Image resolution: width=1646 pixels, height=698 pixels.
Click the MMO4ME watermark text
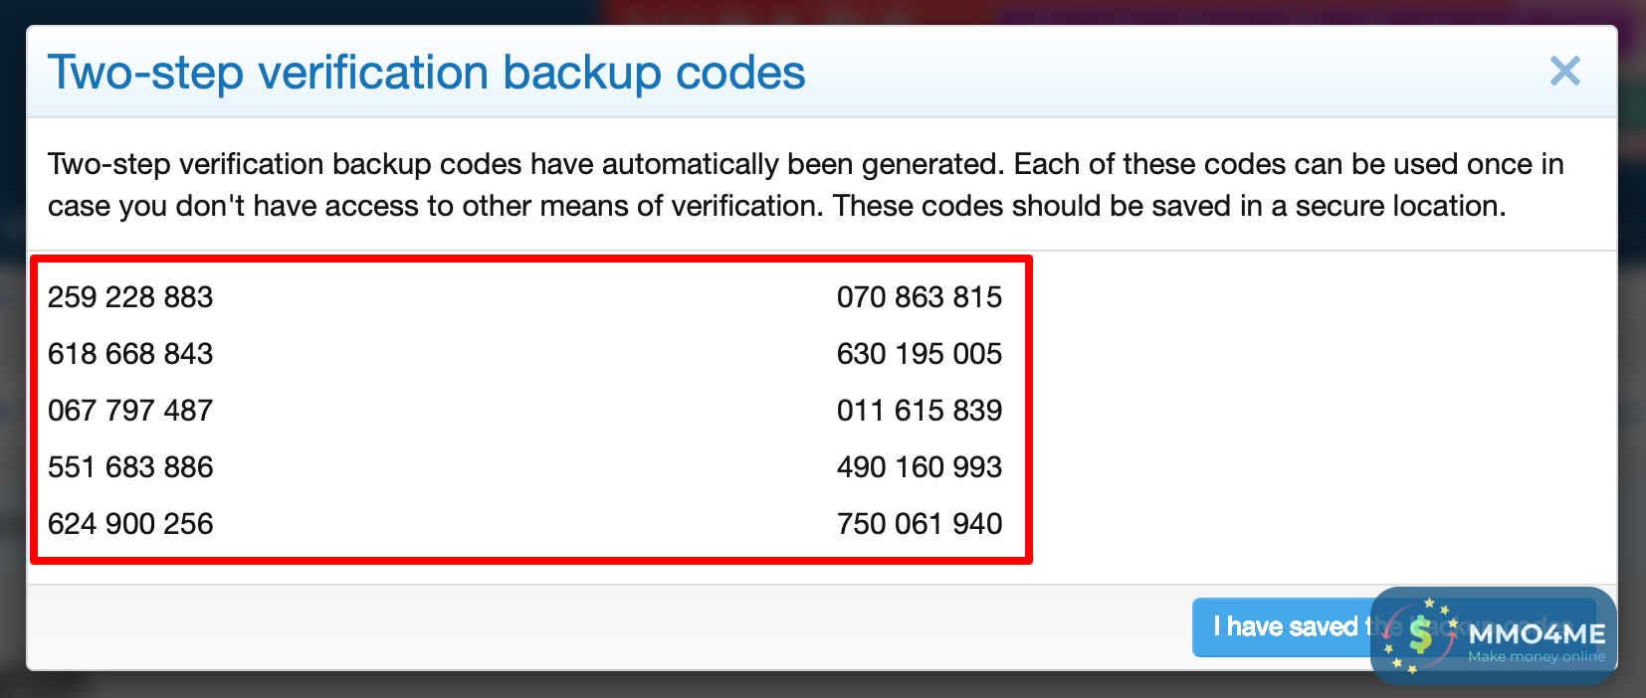tap(1537, 633)
